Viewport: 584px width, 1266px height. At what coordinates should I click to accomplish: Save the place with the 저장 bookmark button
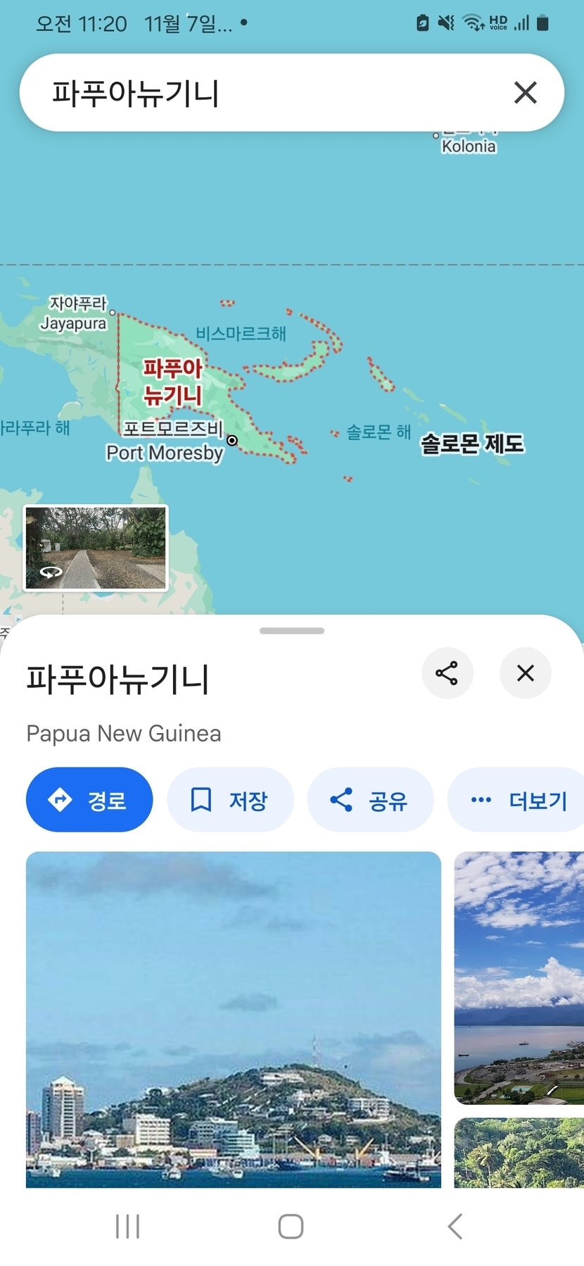click(230, 800)
